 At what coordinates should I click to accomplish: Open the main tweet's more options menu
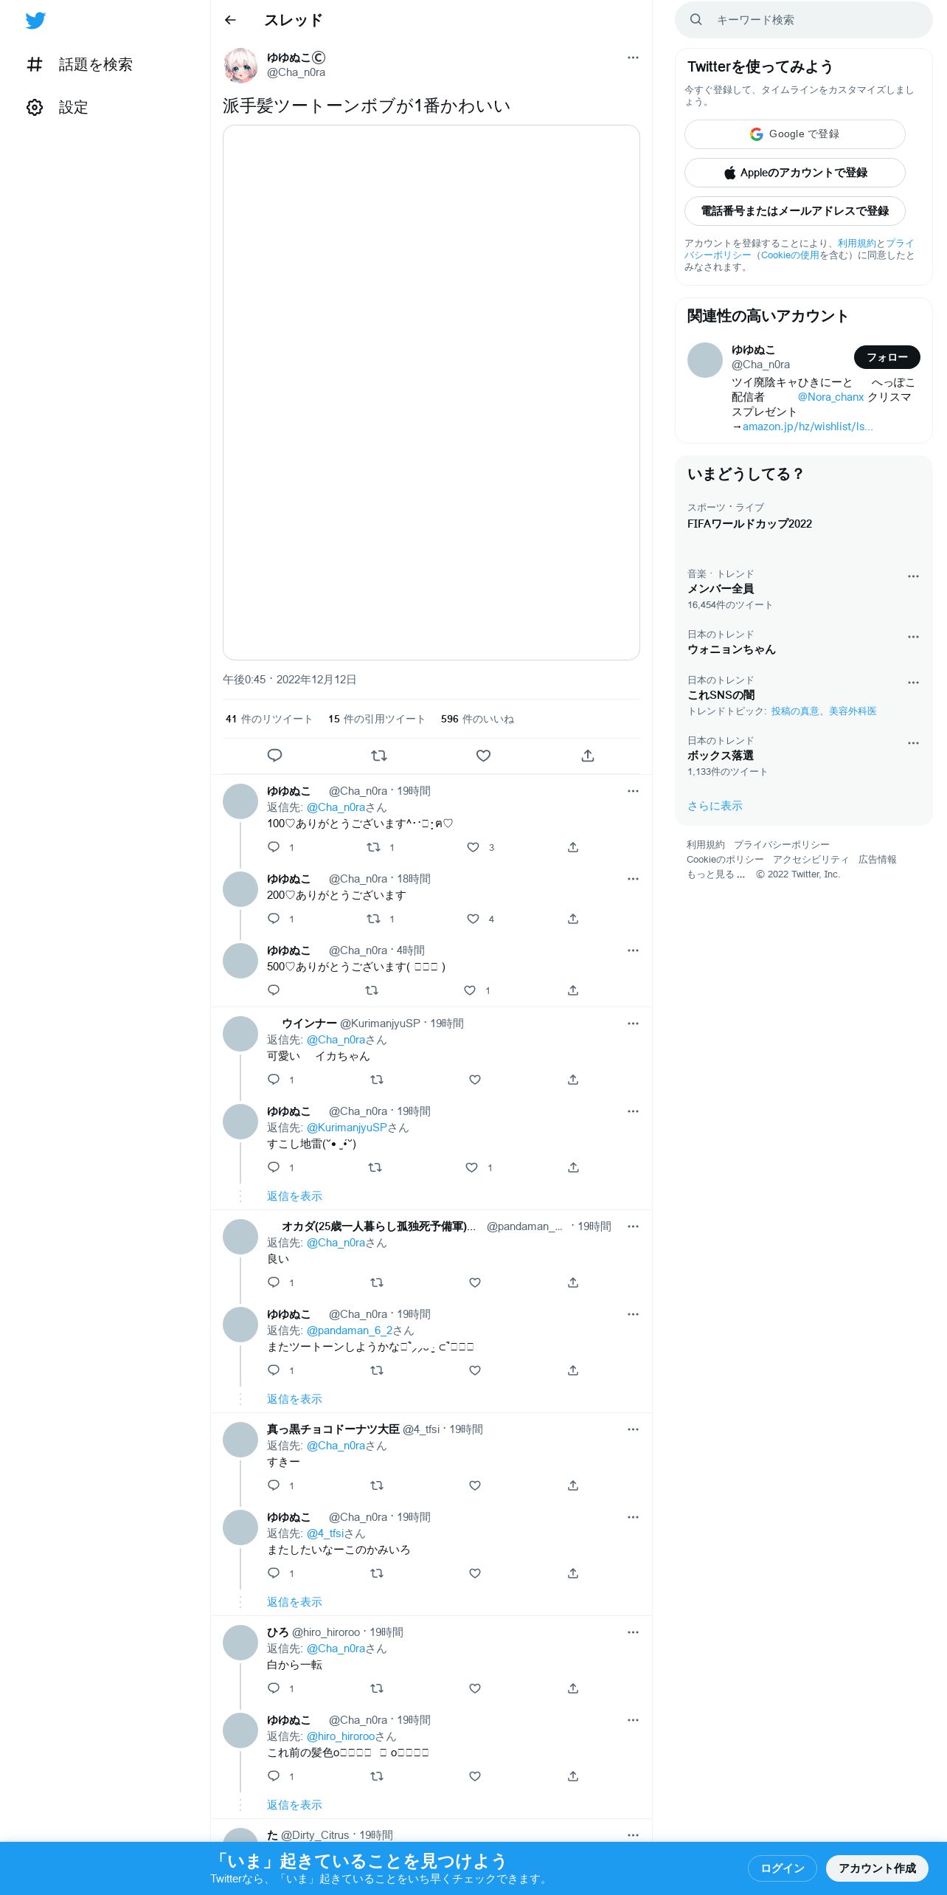(633, 58)
